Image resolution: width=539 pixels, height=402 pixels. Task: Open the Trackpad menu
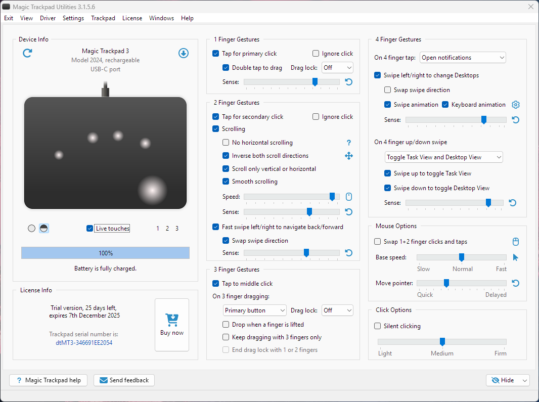103,18
